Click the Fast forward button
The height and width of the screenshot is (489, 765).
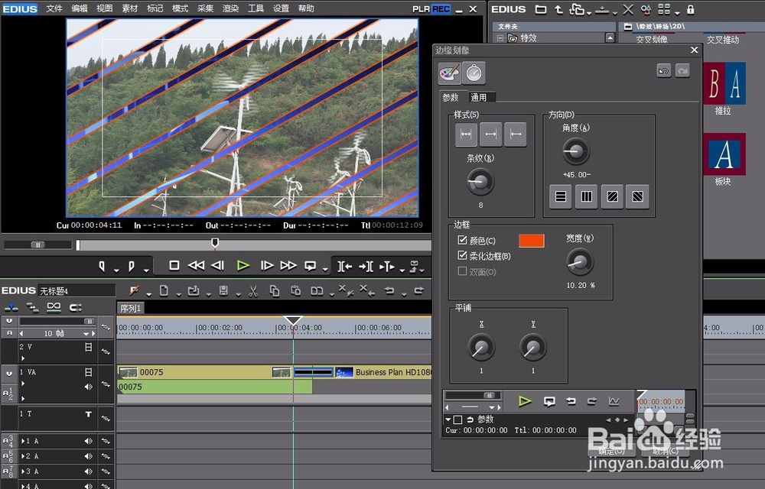click(x=288, y=265)
